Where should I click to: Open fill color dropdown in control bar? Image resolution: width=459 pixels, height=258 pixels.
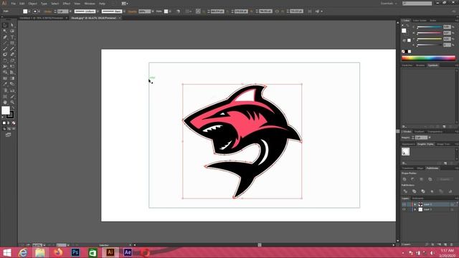coord(29,11)
